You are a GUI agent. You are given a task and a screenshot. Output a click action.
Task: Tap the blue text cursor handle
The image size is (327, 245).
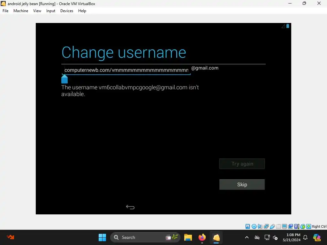tap(65, 79)
